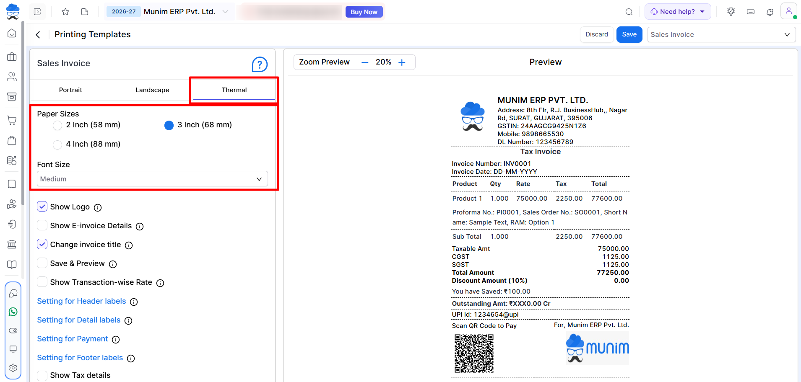Open the search magnifier icon
The width and height of the screenshot is (801, 382).
coord(629,12)
